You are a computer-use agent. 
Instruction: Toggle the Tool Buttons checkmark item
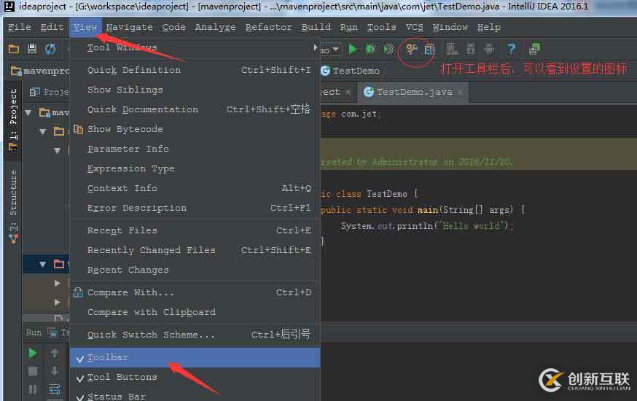(x=195, y=378)
